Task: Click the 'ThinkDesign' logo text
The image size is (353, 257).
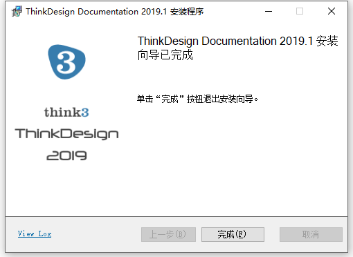Action: (66, 134)
